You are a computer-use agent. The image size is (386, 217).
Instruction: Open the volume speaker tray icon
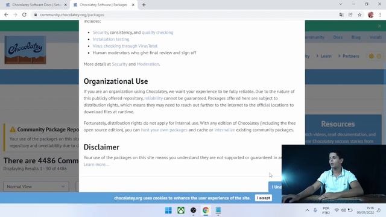(343, 210)
